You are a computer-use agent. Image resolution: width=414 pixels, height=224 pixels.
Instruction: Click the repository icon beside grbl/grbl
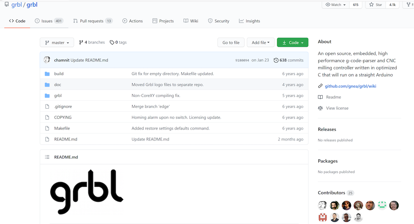click(x=7, y=4)
